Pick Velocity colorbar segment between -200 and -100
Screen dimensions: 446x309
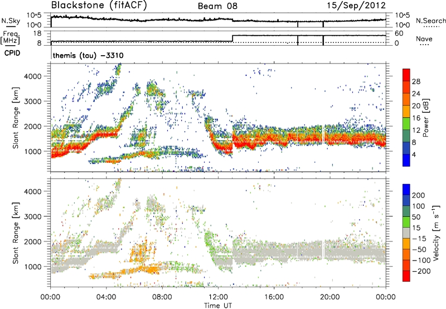406,265
